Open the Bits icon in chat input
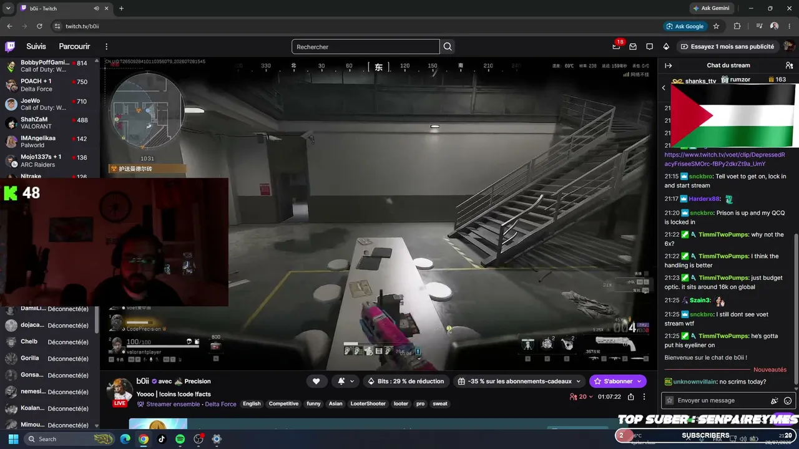Image resolution: width=799 pixels, height=449 pixels. coord(775,400)
